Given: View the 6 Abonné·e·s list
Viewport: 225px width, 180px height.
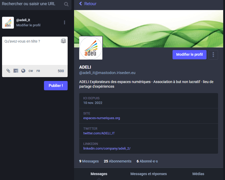Looking at the screenshot, I should point(147,161).
